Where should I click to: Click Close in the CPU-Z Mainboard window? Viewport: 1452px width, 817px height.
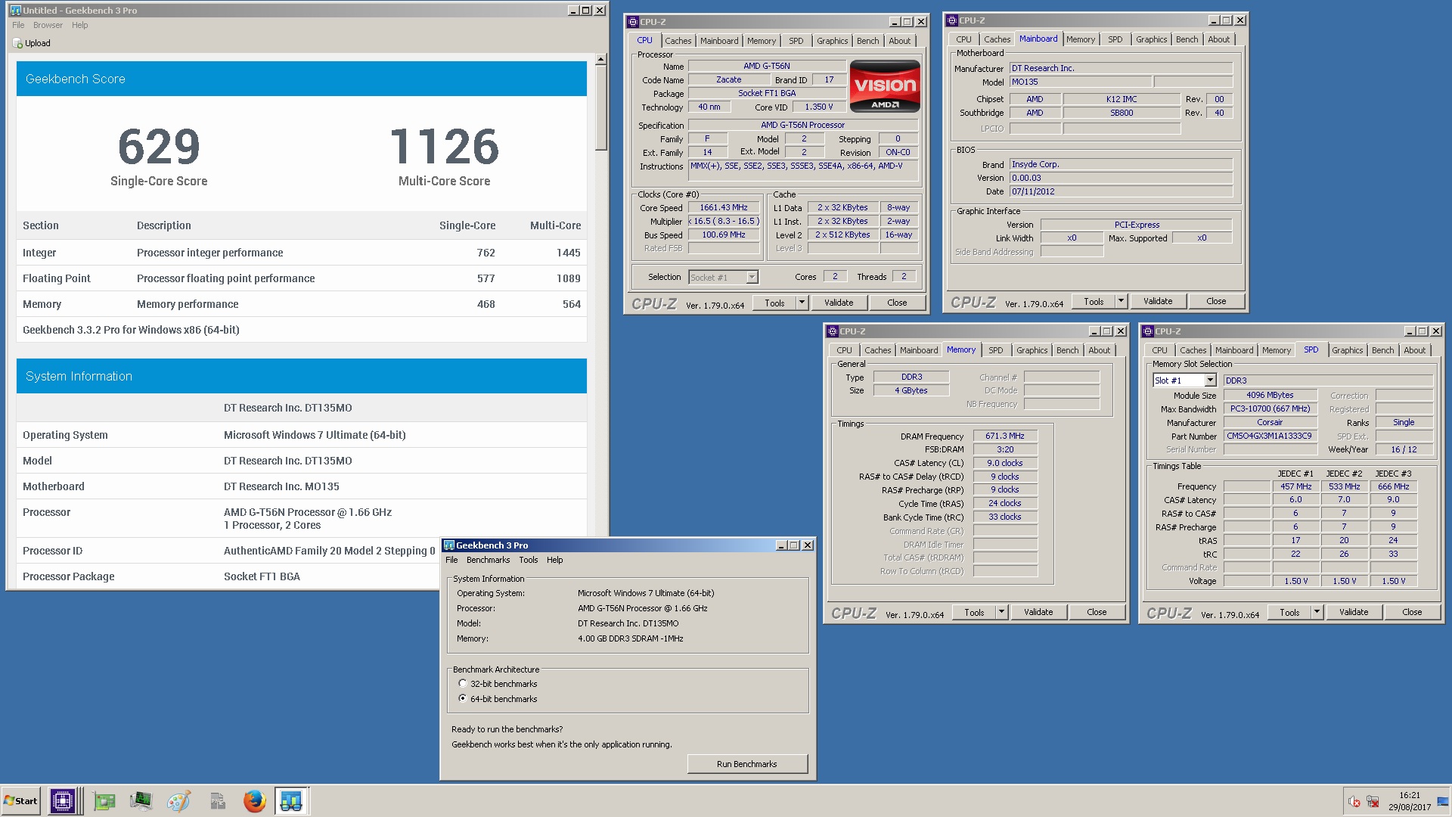click(x=1216, y=301)
